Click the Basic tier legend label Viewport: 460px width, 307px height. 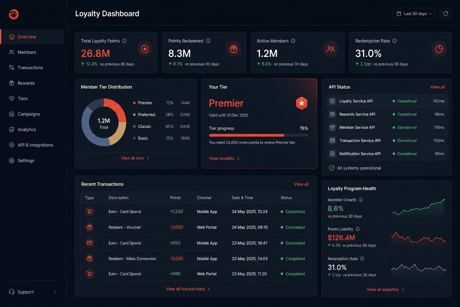(143, 138)
